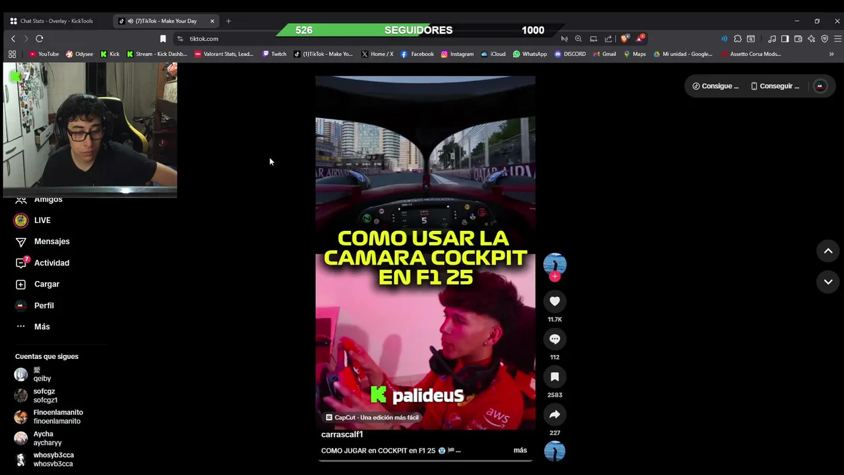
Task: Open browser extensions puzzle icon
Action: [x=738, y=39]
